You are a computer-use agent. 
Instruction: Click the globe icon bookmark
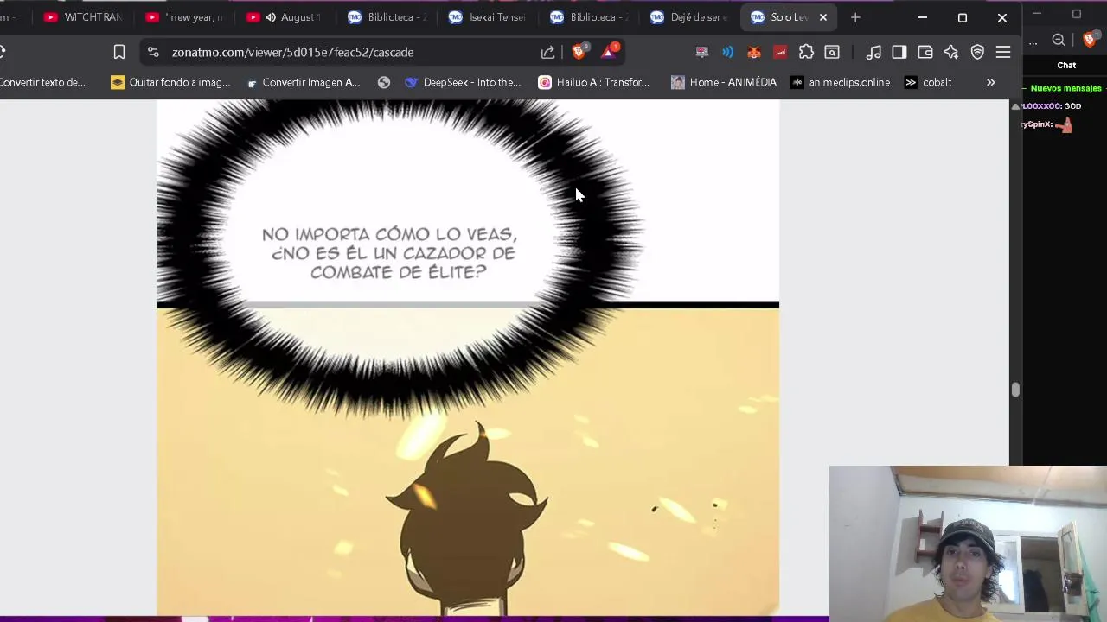(x=384, y=82)
